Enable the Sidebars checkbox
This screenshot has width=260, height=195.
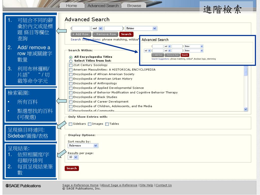pyautogui.click(x=71, y=124)
